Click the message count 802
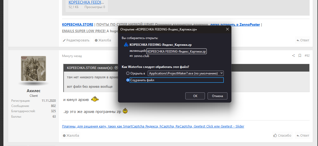This screenshot has width=318, height=146. point(53,106)
